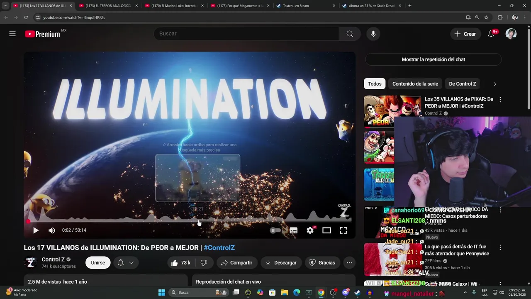
Task: Download the video via Descargar
Action: click(281, 262)
